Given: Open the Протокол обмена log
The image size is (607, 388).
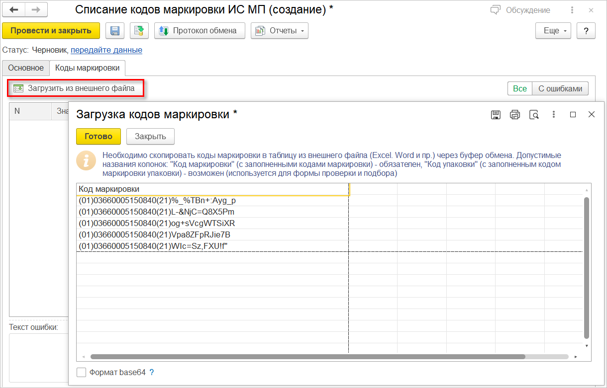Looking at the screenshot, I should click(x=199, y=31).
